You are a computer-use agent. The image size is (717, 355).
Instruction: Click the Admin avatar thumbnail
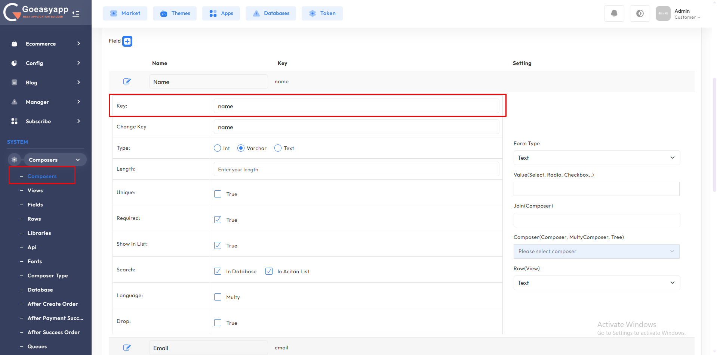click(x=663, y=13)
